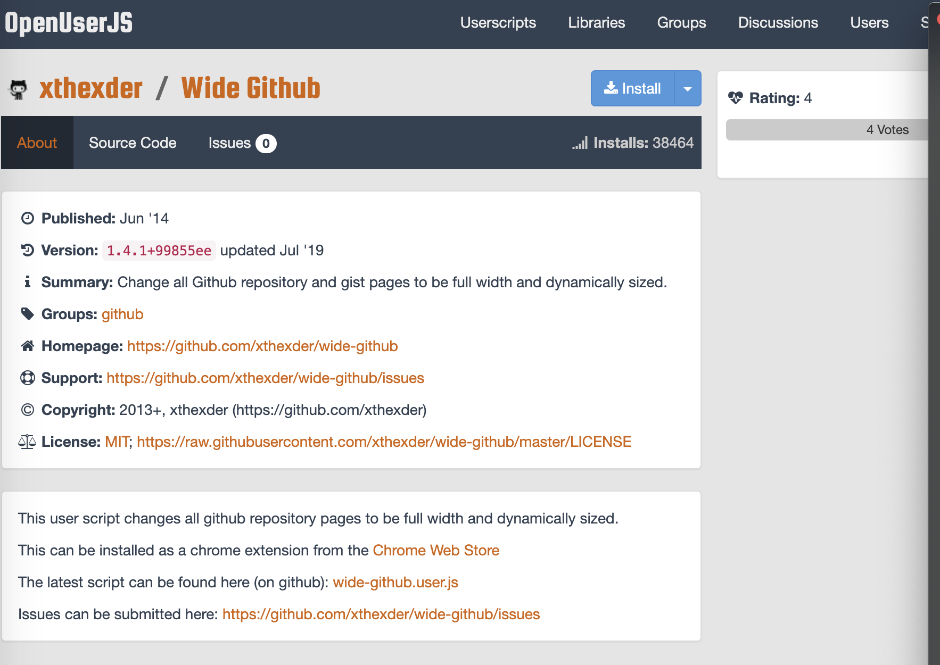Click the GitHub octocat avatar icon
The image size is (940, 665).
[19, 89]
